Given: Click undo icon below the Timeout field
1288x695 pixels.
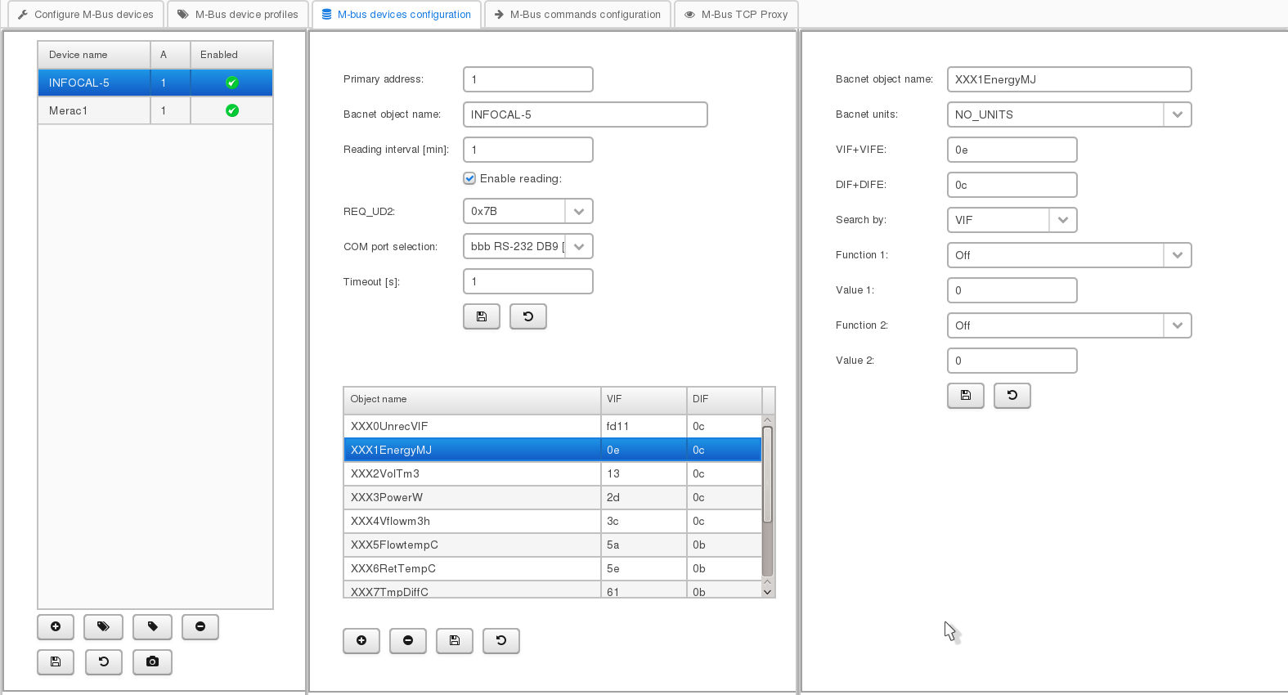Looking at the screenshot, I should [528, 316].
